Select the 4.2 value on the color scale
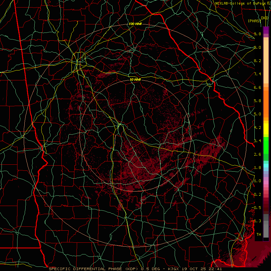271x271 pixels. (257, 128)
